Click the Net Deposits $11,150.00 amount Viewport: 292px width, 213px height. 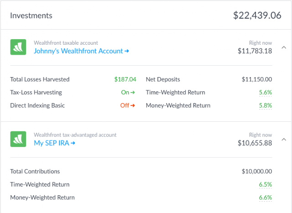[x=256, y=79]
